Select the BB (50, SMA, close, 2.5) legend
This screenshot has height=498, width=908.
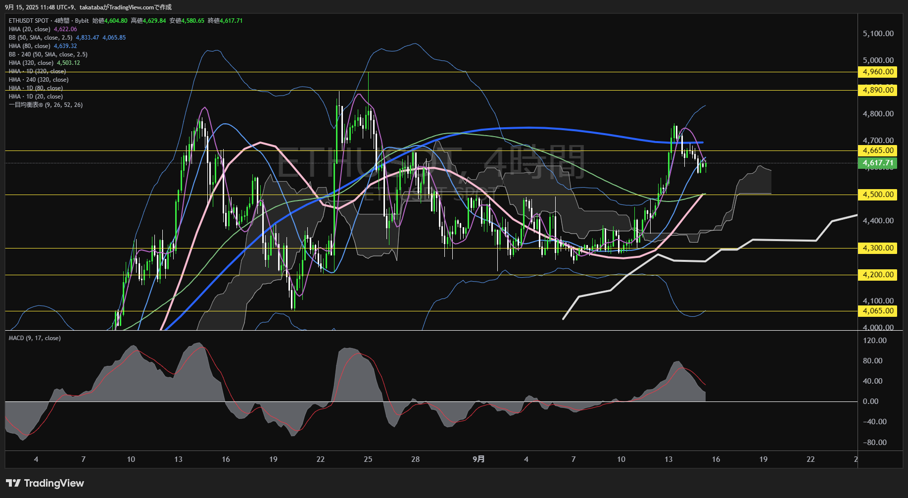click(41, 38)
